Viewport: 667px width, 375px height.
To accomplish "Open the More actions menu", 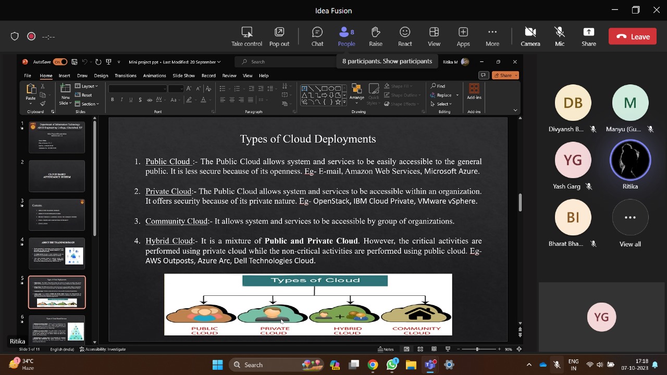I will click(492, 36).
